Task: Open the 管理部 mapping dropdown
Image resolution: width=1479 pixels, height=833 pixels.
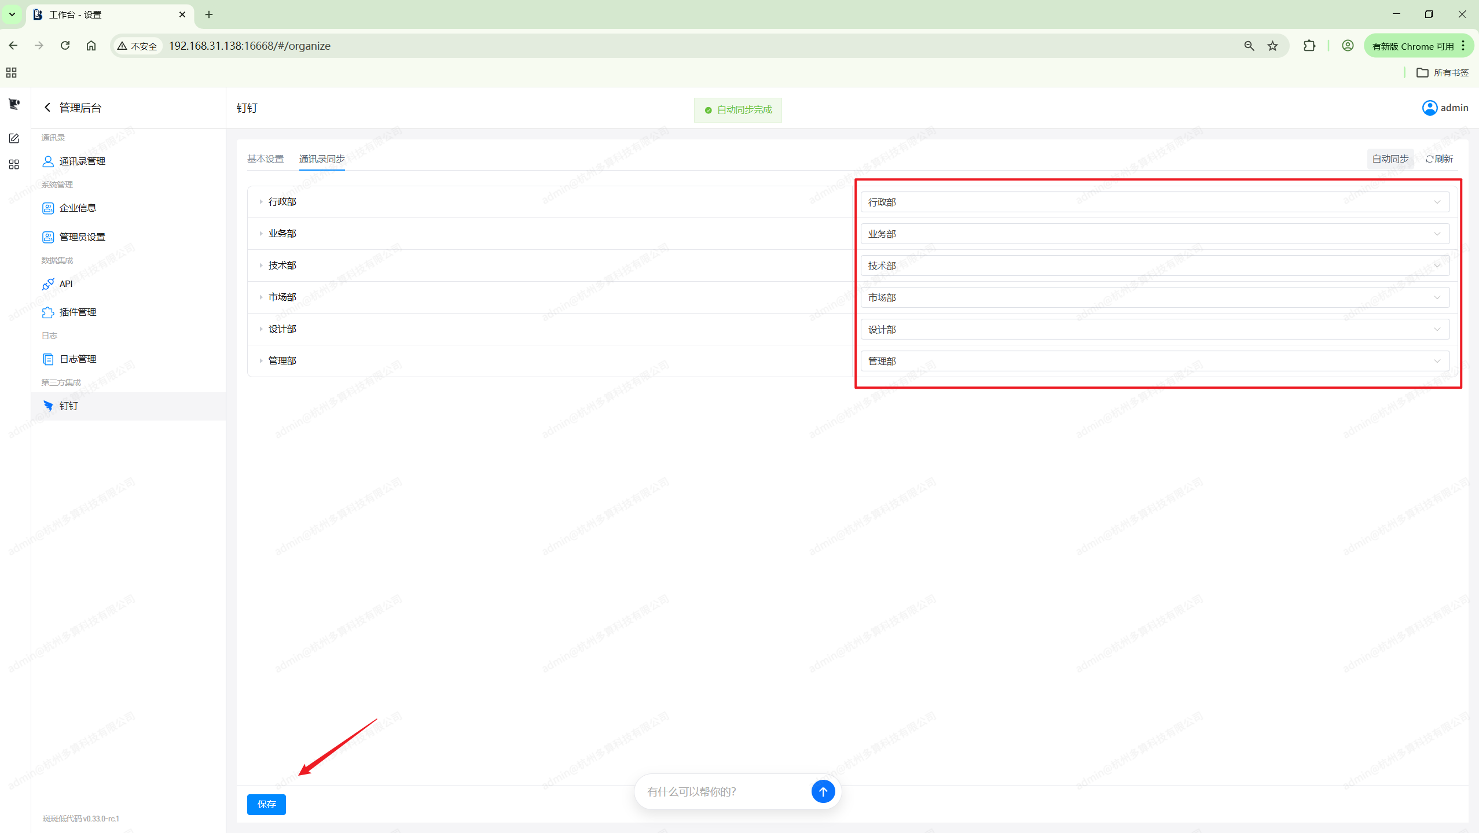Action: [x=1154, y=361]
